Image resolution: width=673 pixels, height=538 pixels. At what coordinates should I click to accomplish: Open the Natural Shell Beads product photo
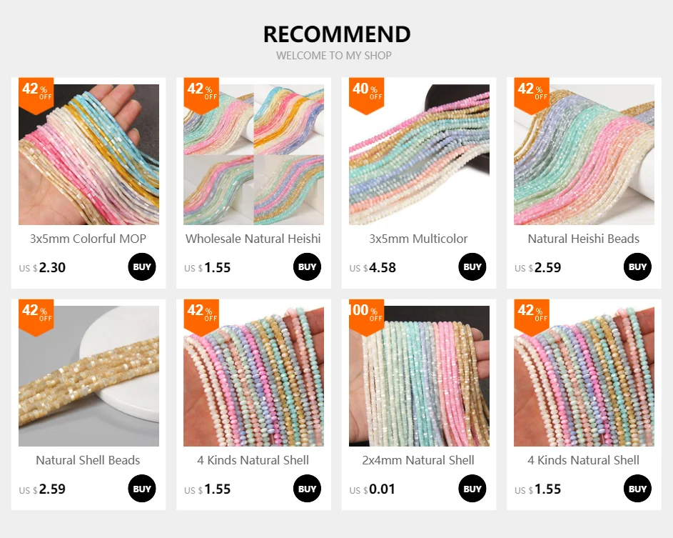[88, 376]
